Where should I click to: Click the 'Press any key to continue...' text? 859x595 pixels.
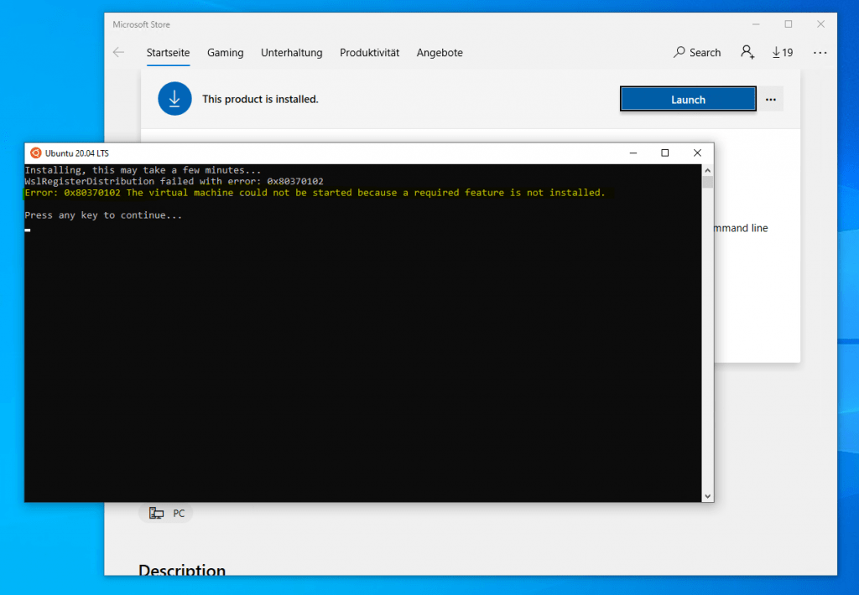pyautogui.click(x=103, y=215)
